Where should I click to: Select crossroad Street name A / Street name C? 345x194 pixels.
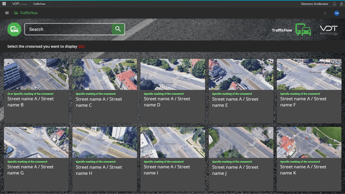105,91
